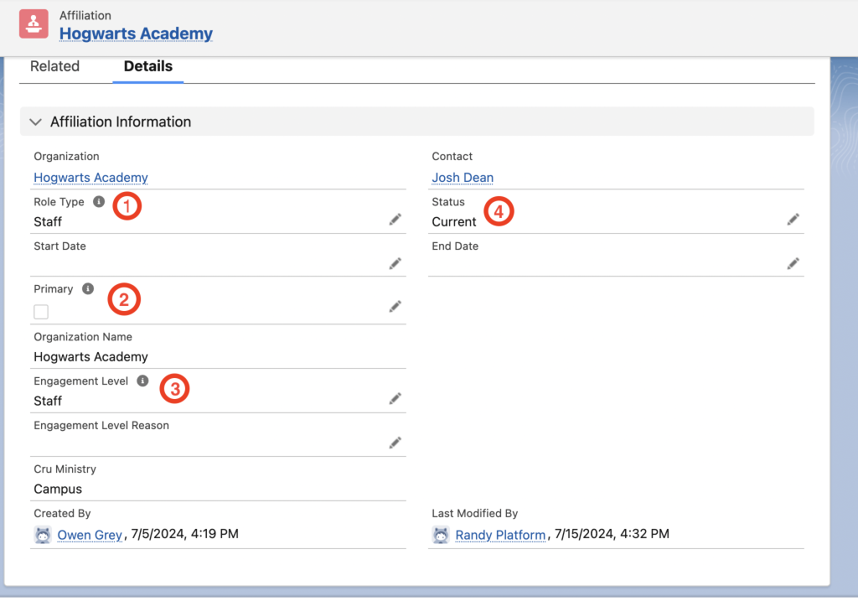Show info tooltip for Engagement Level
This screenshot has height=601, width=858.
pos(142,381)
